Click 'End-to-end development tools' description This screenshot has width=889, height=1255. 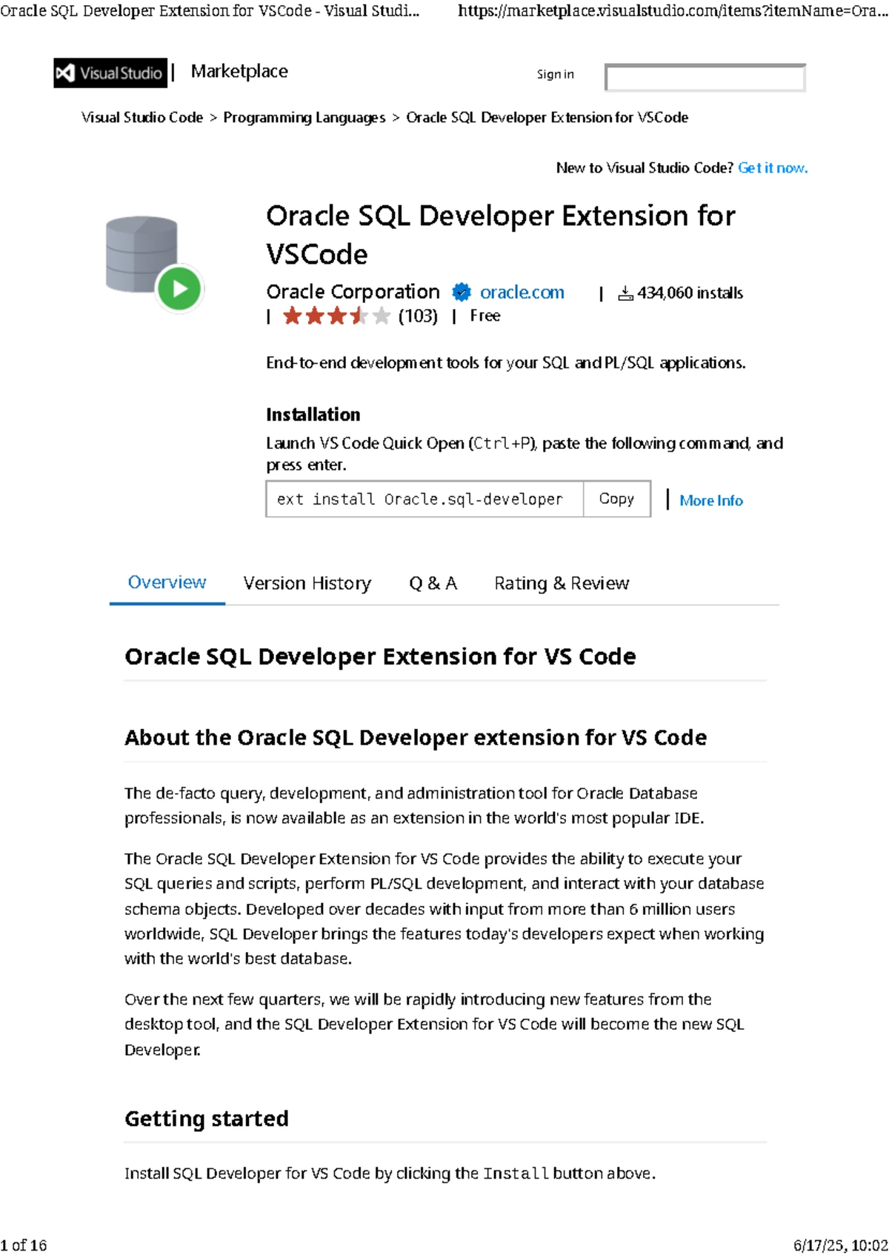(506, 363)
